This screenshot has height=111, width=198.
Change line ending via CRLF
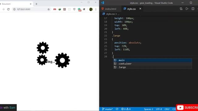tap(167, 109)
